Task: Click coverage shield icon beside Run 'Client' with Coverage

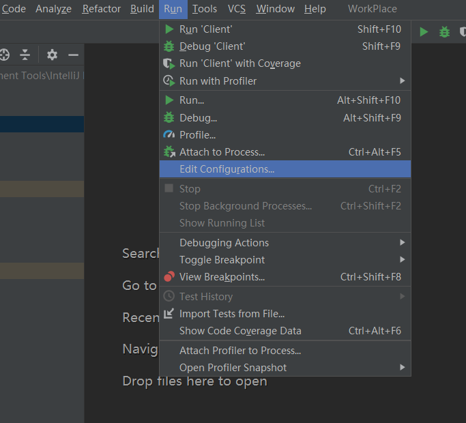Action: click(x=169, y=63)
